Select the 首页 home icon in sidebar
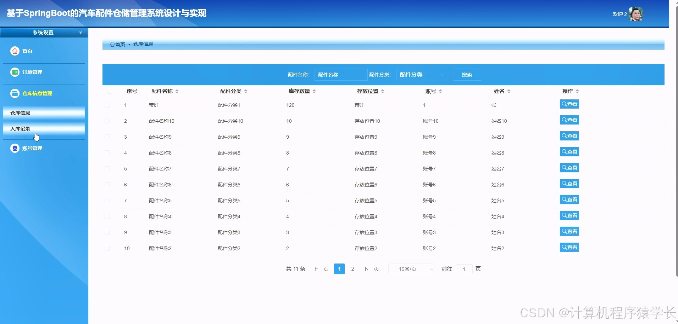678x324 pixels. click(15, 51)
